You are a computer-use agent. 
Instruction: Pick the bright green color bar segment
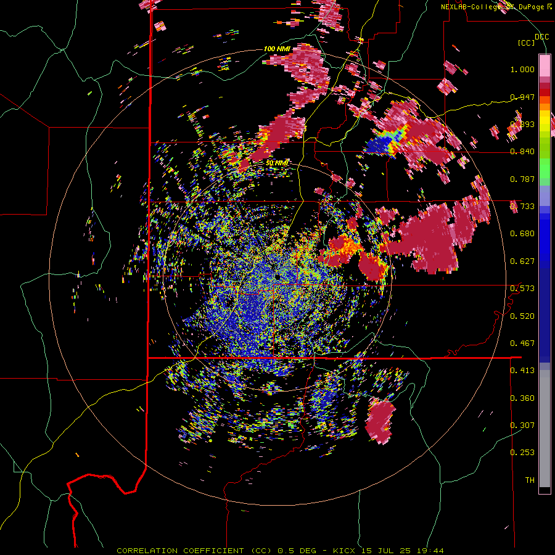545,168
